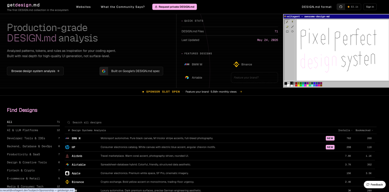Open What the Community Says? nav item

[123, 7]
